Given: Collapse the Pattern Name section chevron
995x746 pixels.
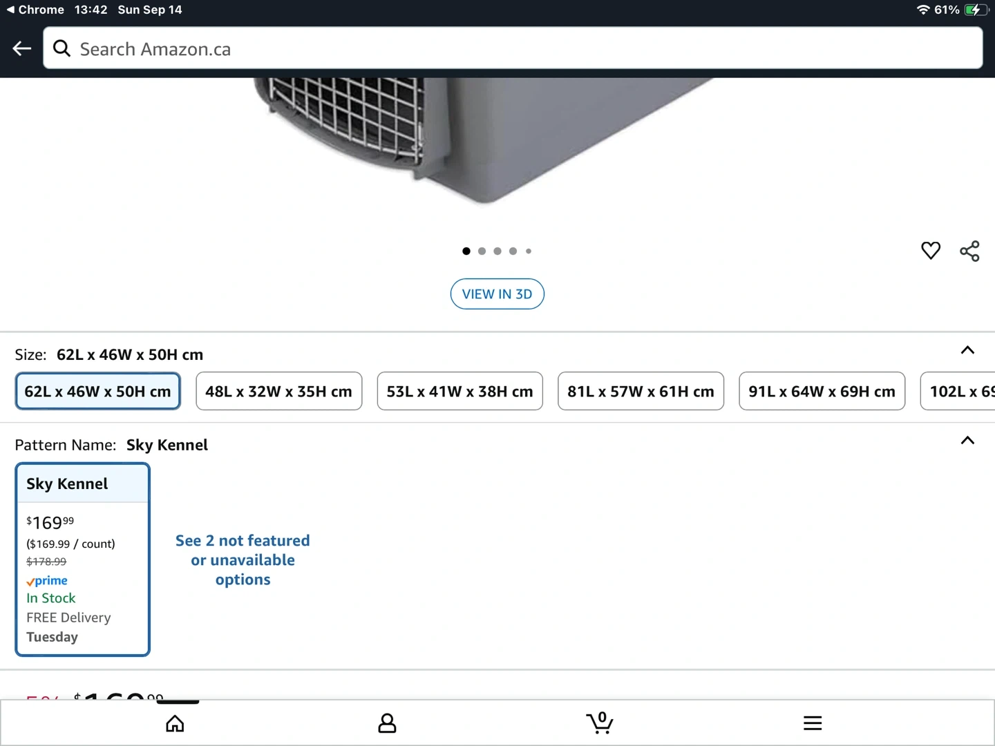Looking at the screenshot, I should click(967, 441).
